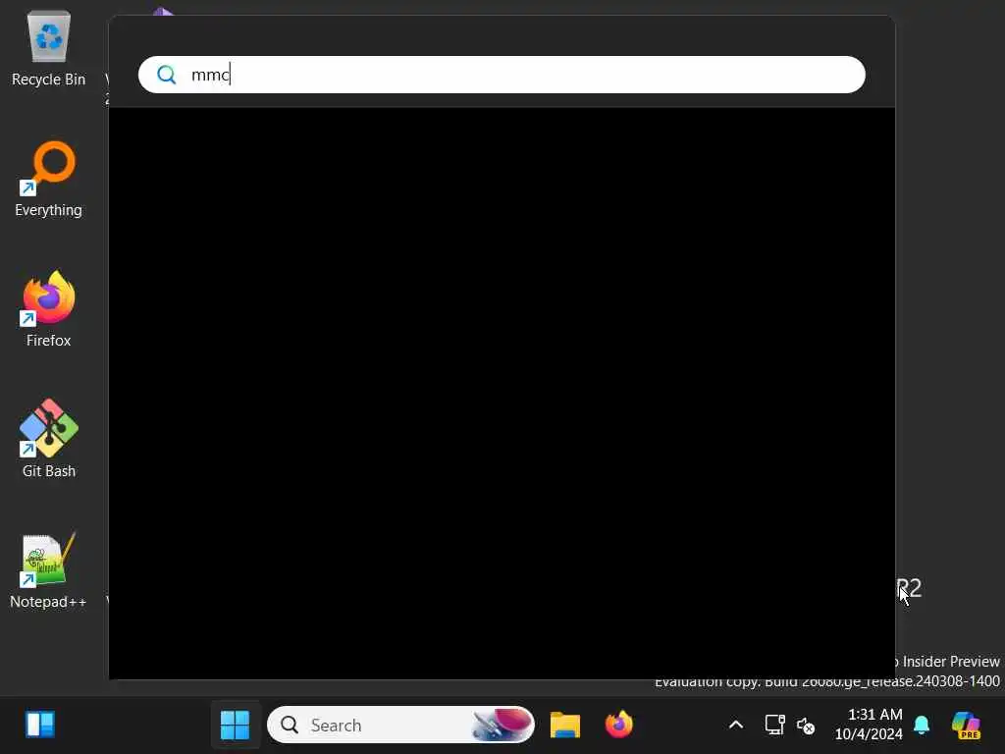1005x754 pixels.
Task: Open the Windows Start button
Action: tap(236, 726)
